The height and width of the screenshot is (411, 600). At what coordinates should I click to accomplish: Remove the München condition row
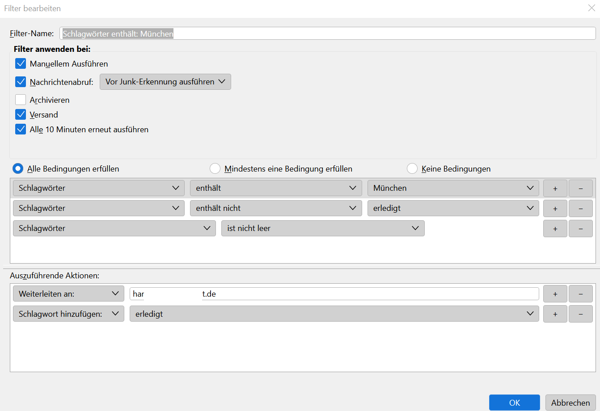[x=580, y=189]
